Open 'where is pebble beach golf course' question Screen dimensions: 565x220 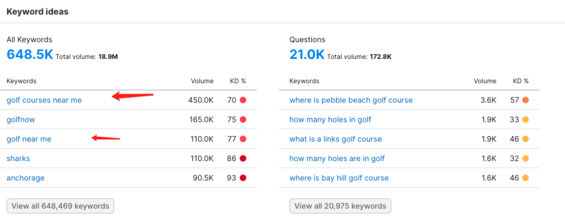click(x=351, y=100)
